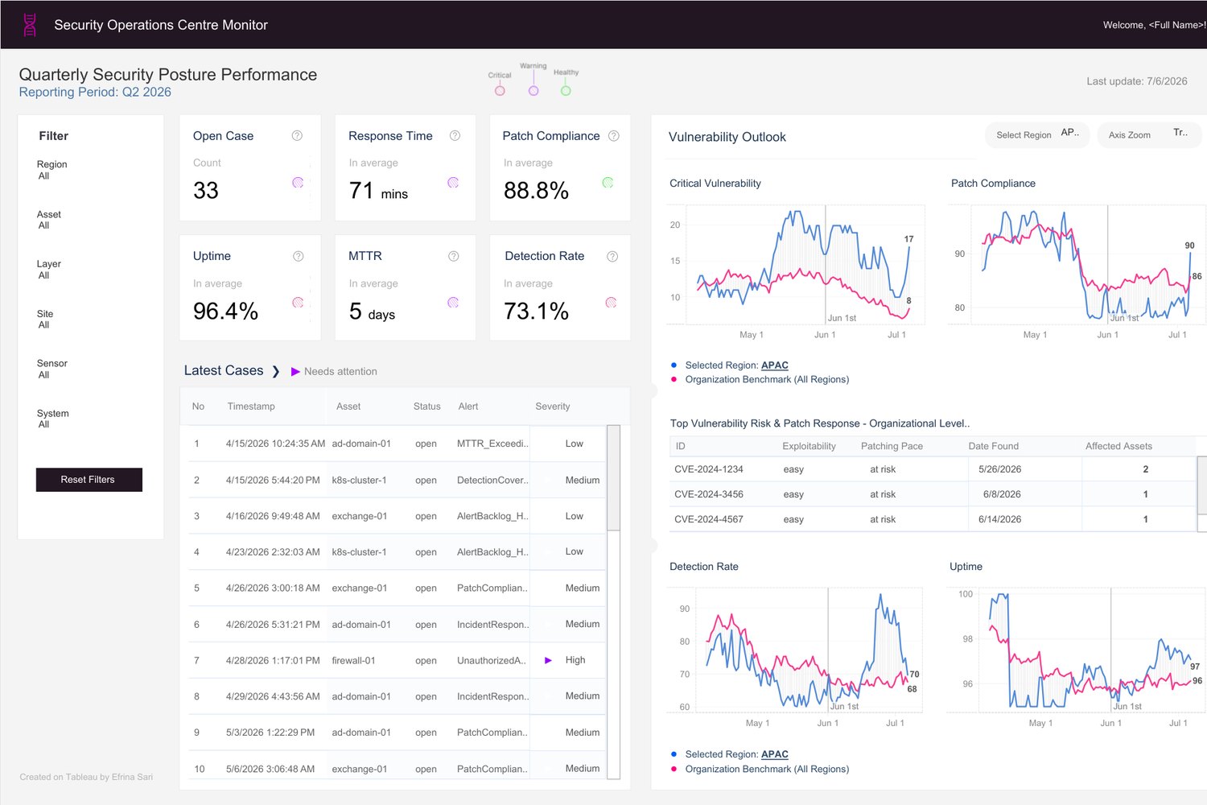Select CVE-2024-3456 cell
The width and height of the screenshot is (1207, 805).
(x=709, y=494)
